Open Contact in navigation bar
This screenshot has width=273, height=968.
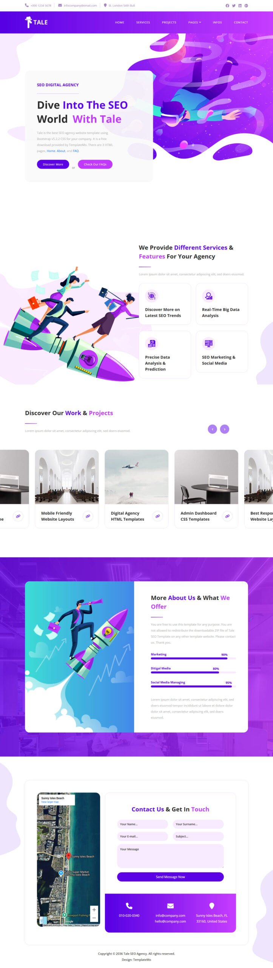pyautogui.click(x=241, y=22)
